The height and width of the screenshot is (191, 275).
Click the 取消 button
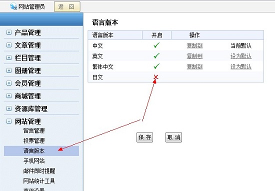pyautogui.click(x=173, y=137)
